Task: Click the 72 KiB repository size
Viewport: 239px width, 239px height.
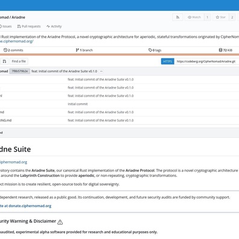Action: pyautogui.click(x=226, y=50)
